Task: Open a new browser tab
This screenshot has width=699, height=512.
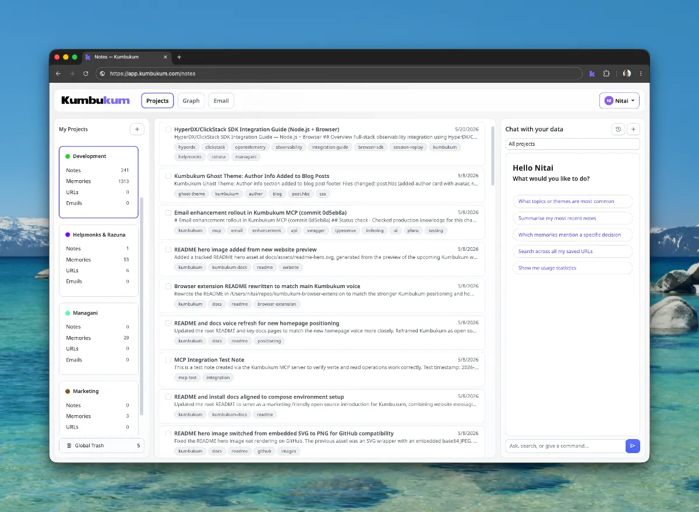Action: (x=179, y=57)
